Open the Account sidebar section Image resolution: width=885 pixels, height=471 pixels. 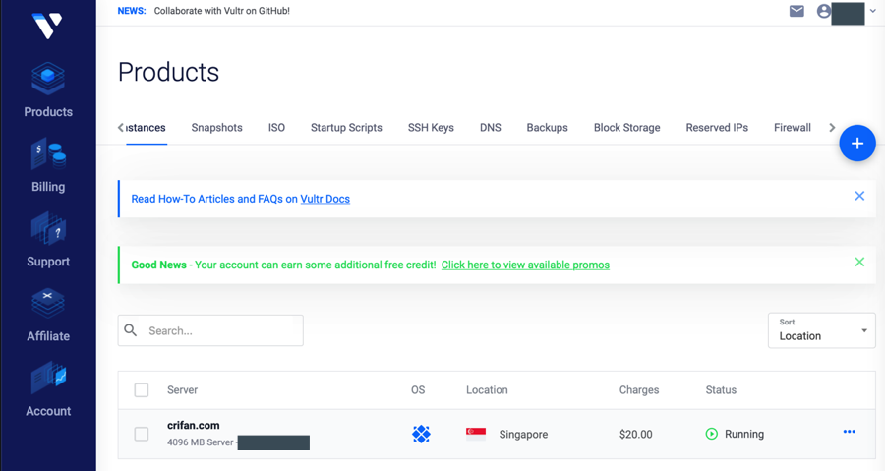48,389
